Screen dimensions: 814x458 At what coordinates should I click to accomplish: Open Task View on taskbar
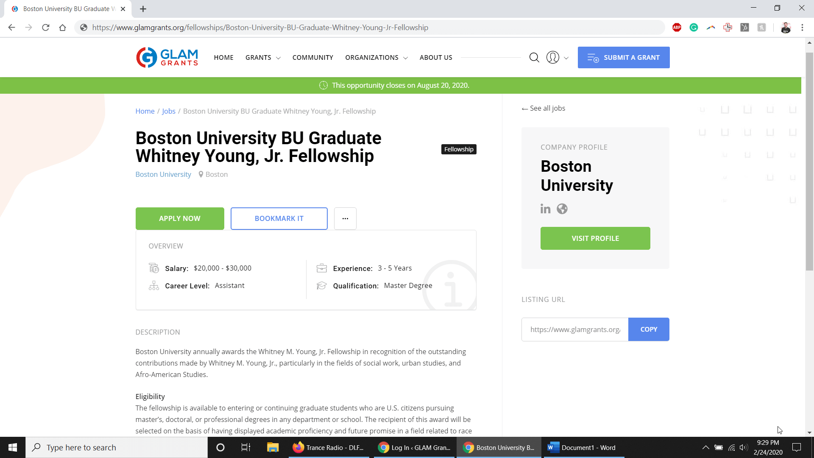[246, 447]
